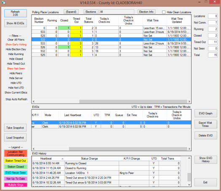Click Take Snapshot button
The image size is (221, 191).
15,128
